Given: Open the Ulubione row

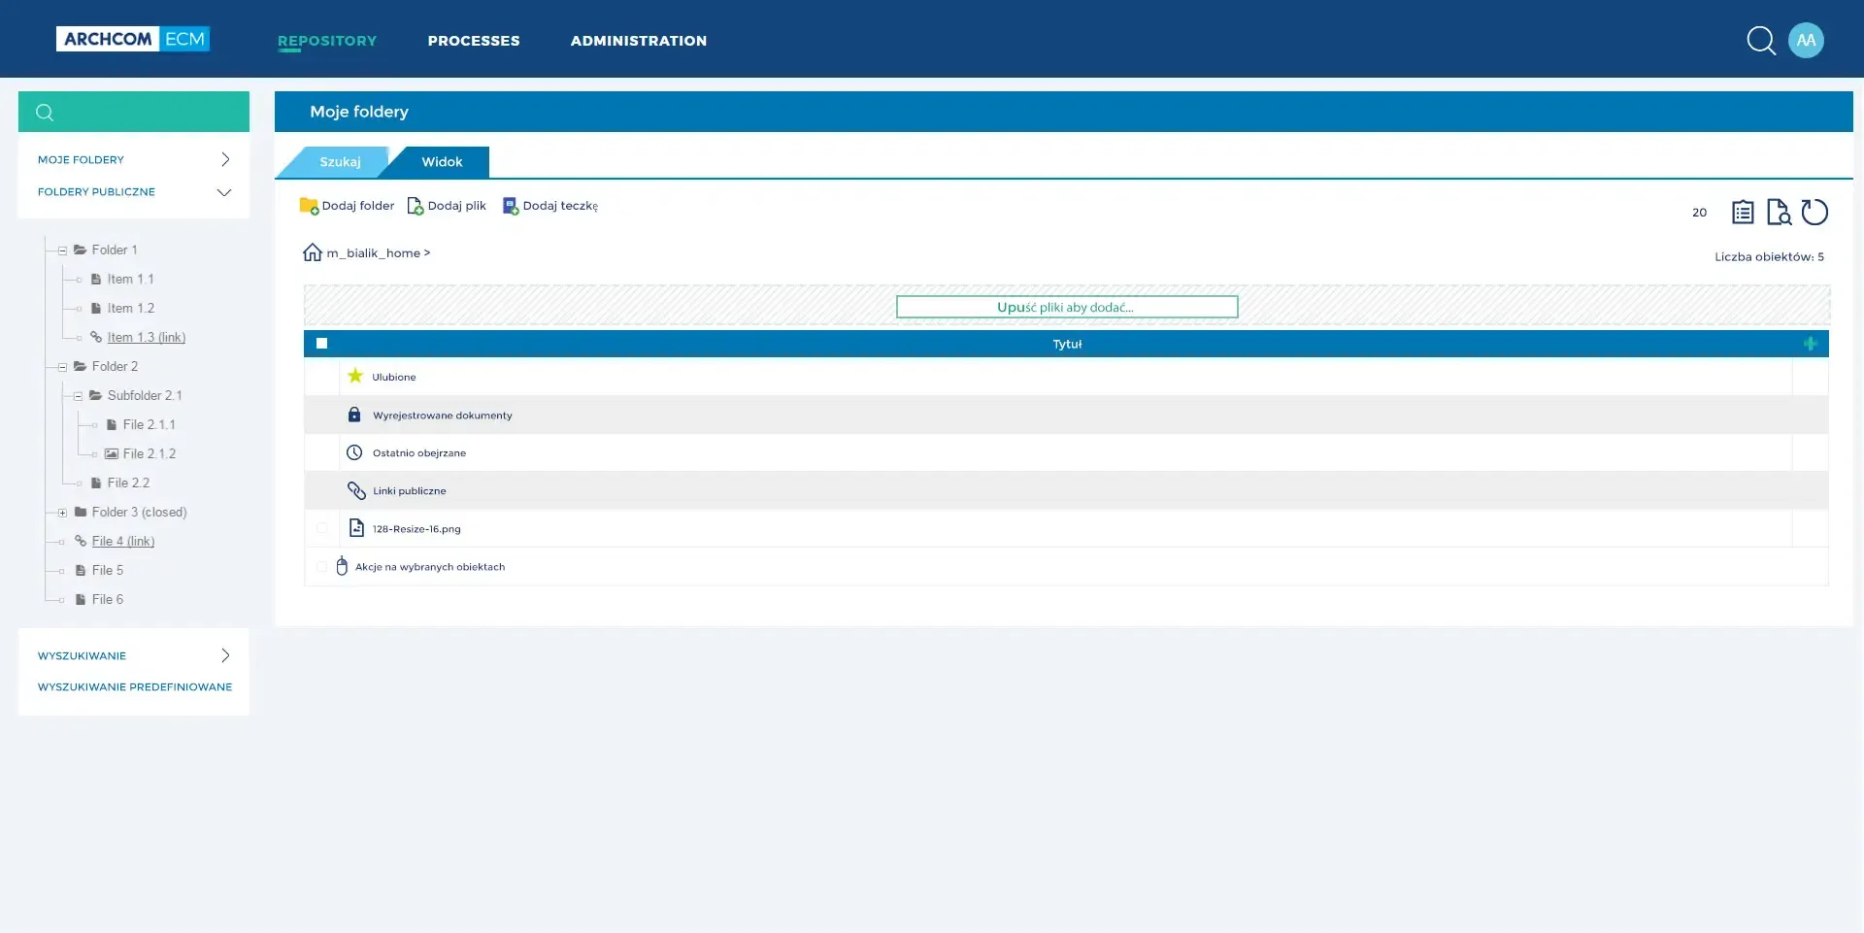Looking at the screenshot, I should pos(1066,377).
